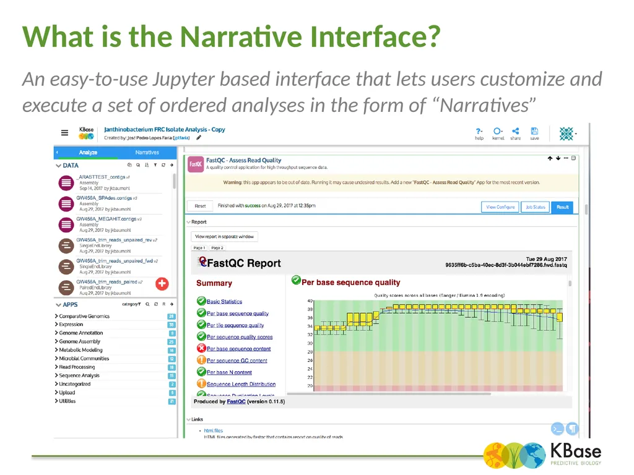Click the search icon in APPS header

click(x=147, y=304)
